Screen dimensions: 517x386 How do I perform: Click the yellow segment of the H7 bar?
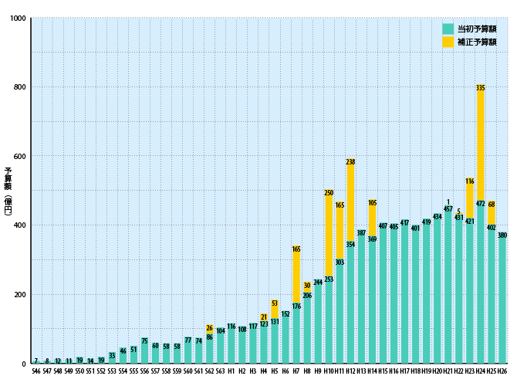(x=296, y=275)
